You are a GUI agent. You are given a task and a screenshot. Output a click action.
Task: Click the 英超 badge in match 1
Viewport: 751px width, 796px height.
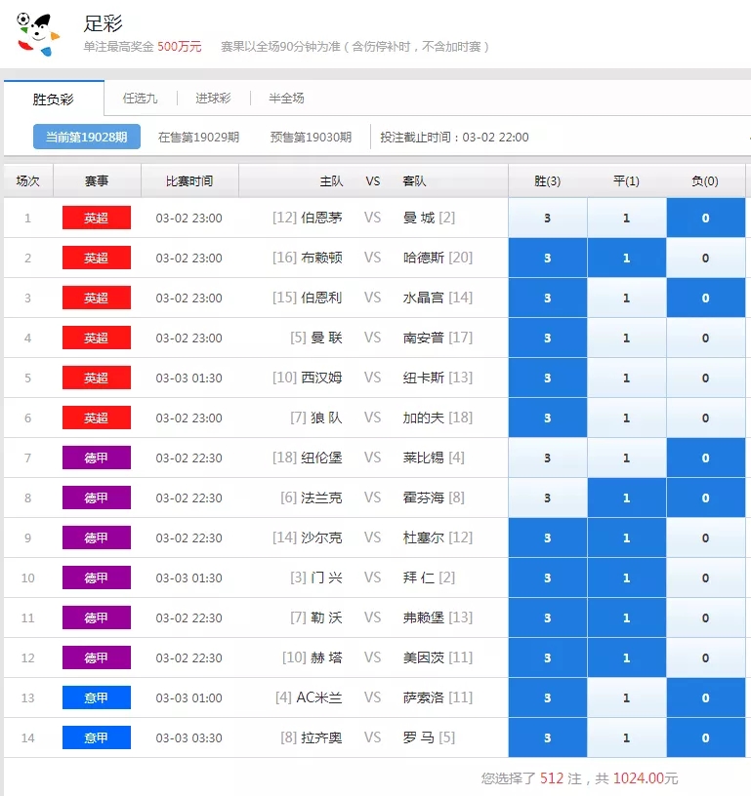[x=97, y=218]
